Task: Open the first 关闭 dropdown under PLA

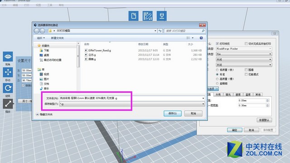Action: coord(244,59)
